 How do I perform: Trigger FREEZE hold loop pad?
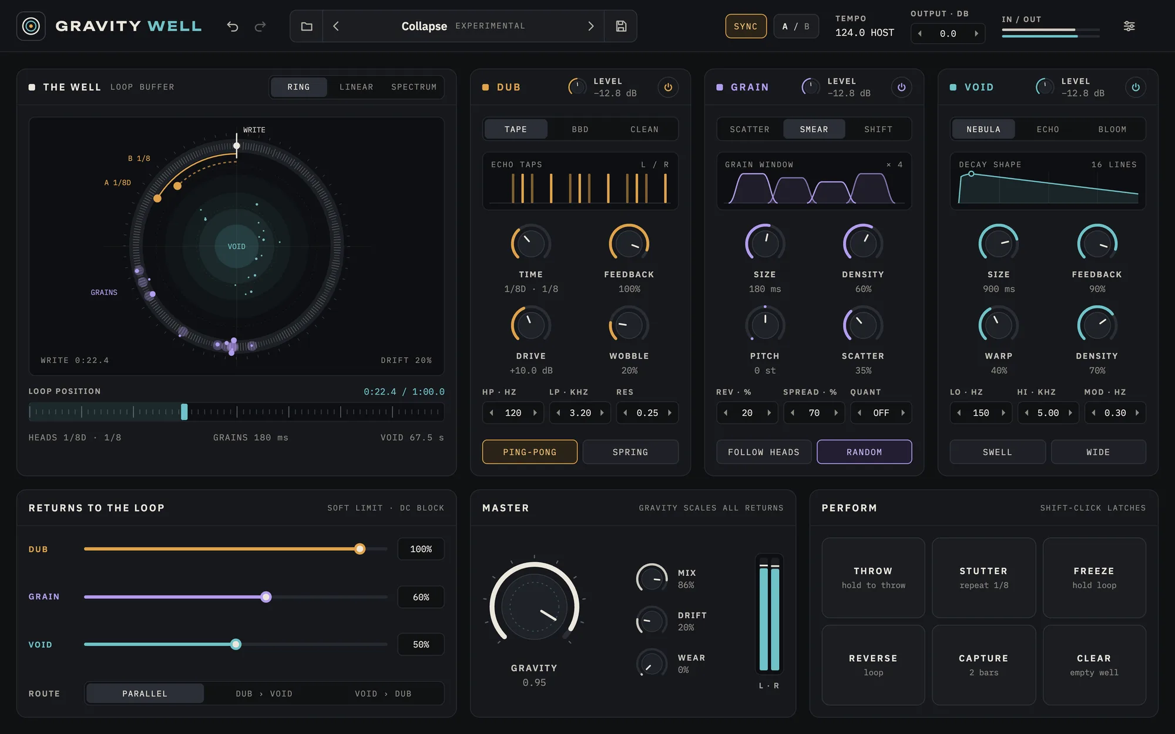tap(1094, 577)
